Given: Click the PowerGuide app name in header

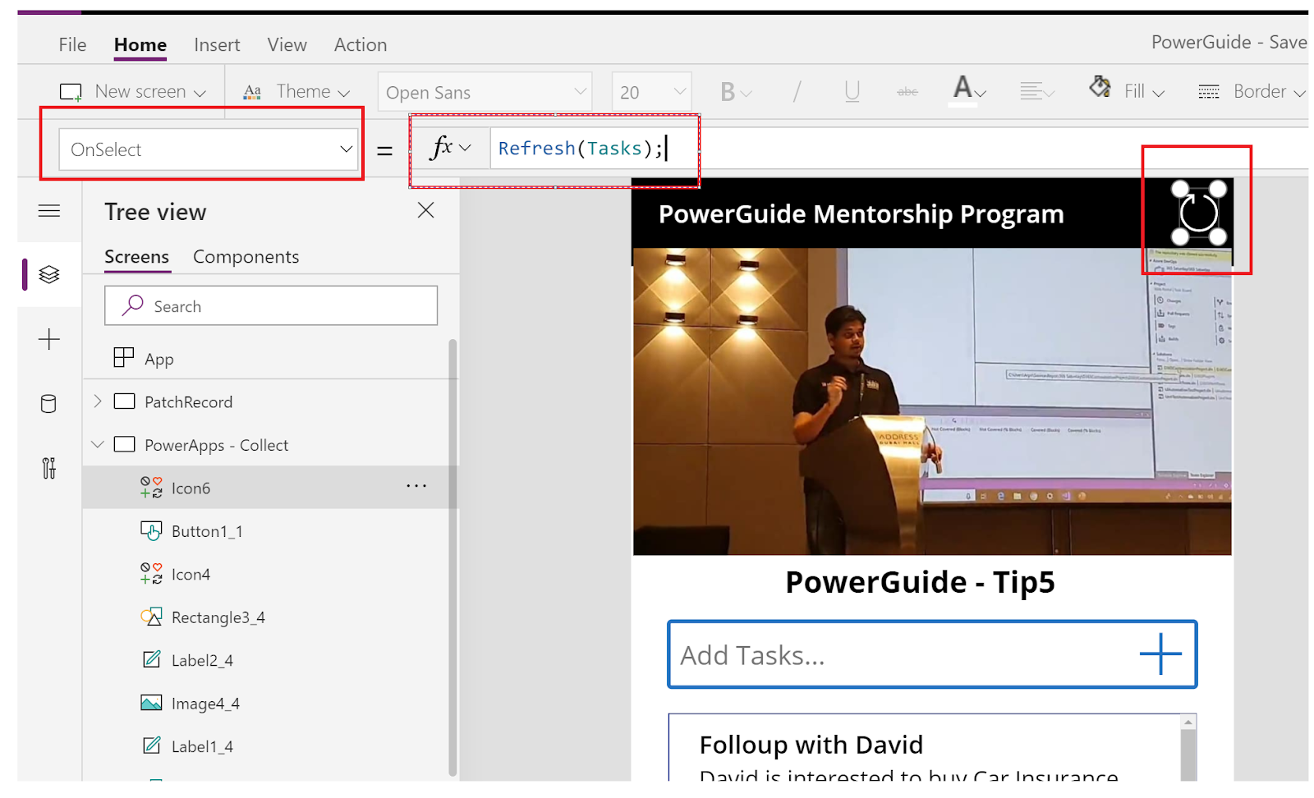Looking at the screenshot, I should (1201, 42).
